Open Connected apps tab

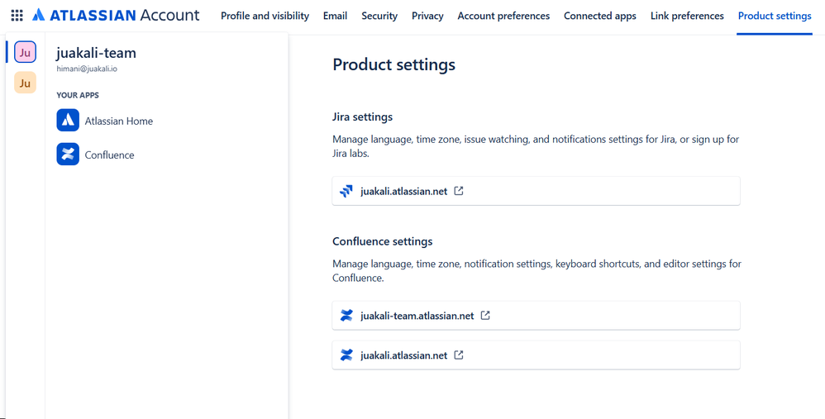tap(600, 16)
